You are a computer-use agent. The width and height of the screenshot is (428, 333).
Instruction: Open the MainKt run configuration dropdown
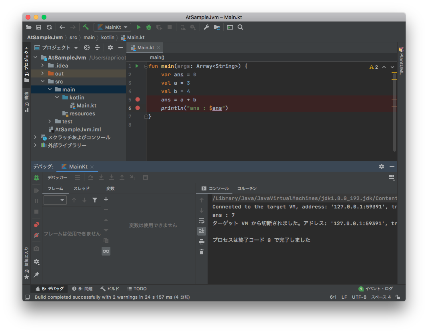112,27
